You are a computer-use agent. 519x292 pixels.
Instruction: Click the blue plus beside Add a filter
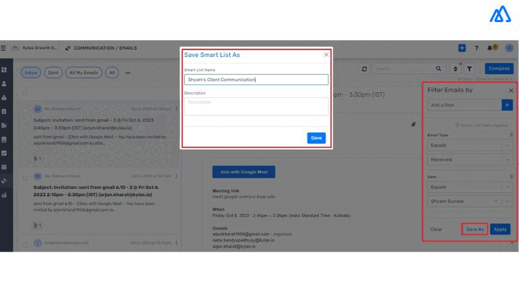click(507, 105)
